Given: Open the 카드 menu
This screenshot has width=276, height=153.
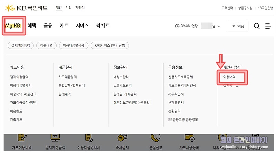Looking at the screenshot, I should 64,26.
